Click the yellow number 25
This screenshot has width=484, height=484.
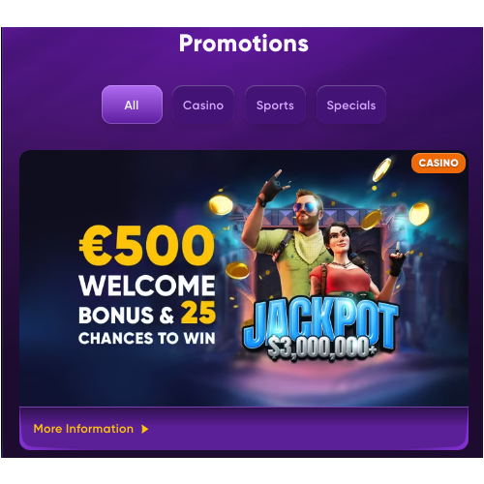point(198,313)
